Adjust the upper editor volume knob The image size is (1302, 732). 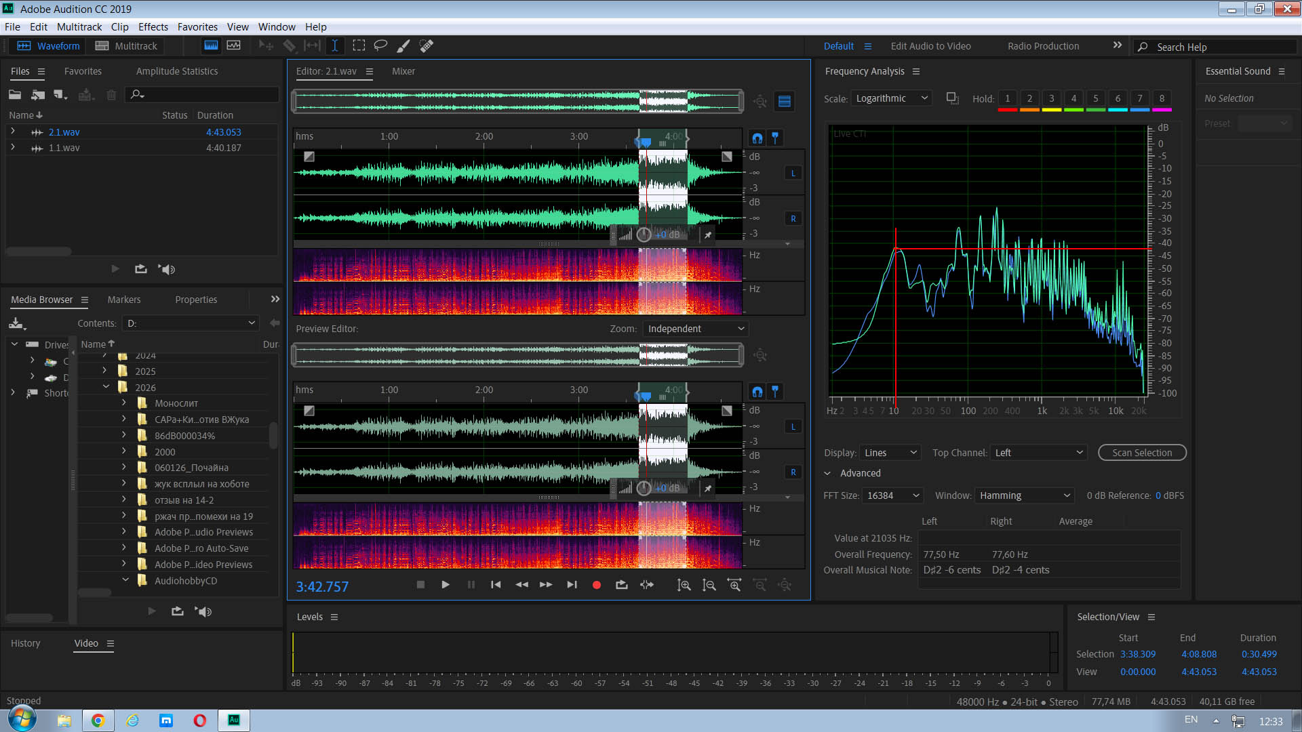[x=644, y=235]
